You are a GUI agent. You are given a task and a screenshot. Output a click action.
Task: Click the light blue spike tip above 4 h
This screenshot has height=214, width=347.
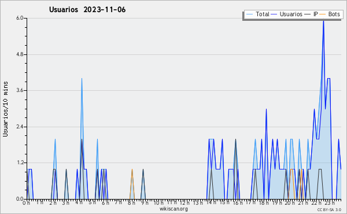click(82, 79)
